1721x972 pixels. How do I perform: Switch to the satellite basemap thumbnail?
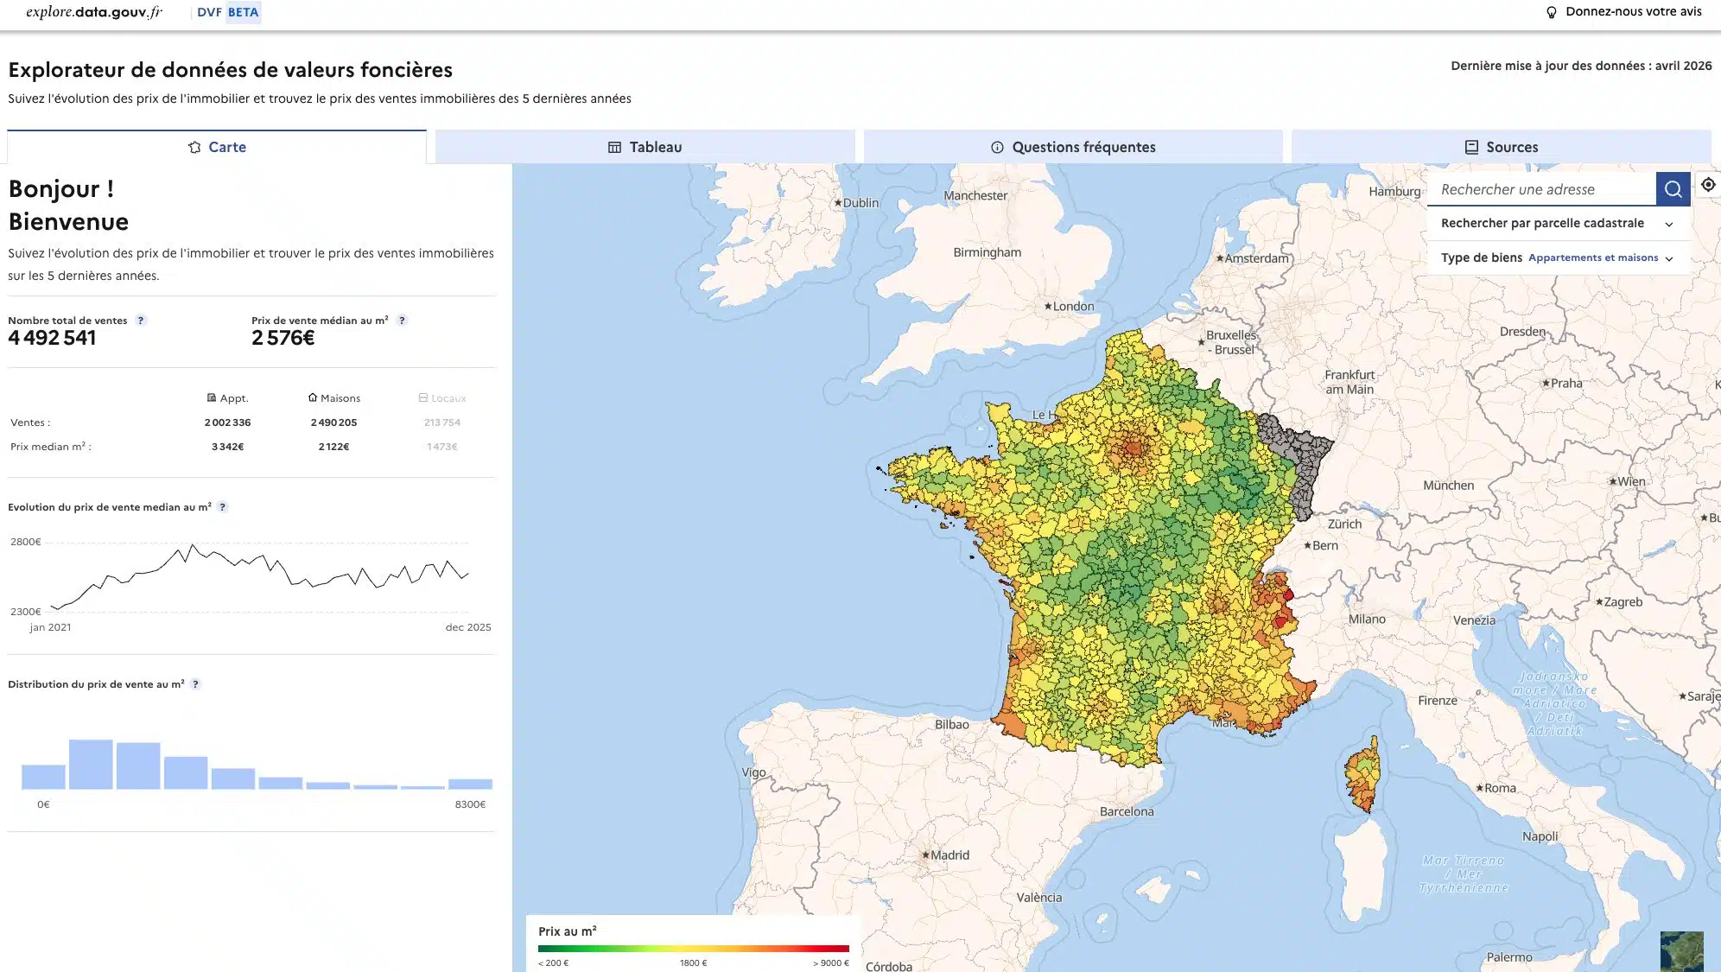[1682, 951]
